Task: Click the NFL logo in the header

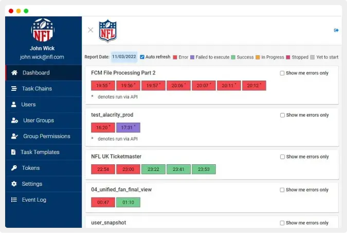Action: point(108,31)
